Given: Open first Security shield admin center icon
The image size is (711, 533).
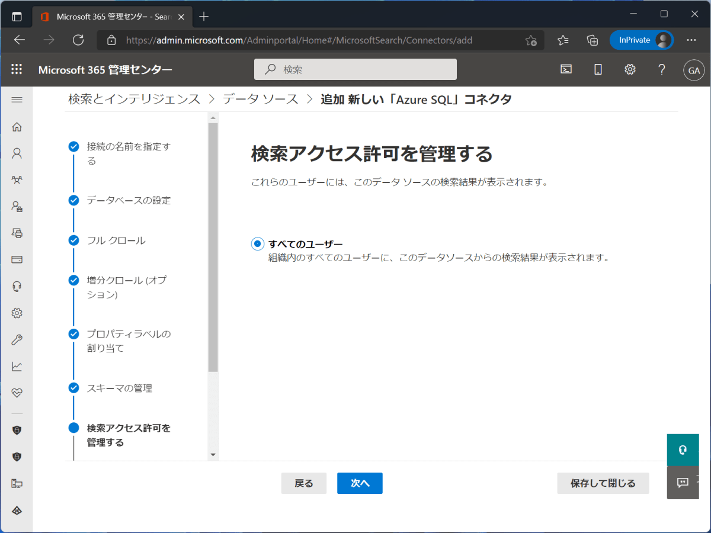Looking at the screenshot, I should [x=17, y=430].
